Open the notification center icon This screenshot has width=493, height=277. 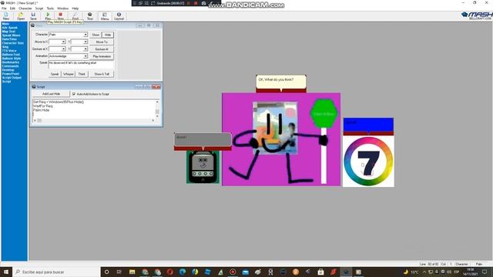tap(485, 272)
